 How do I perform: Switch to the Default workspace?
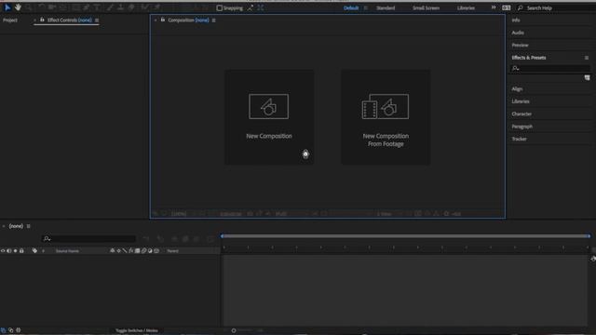(351, 8)
